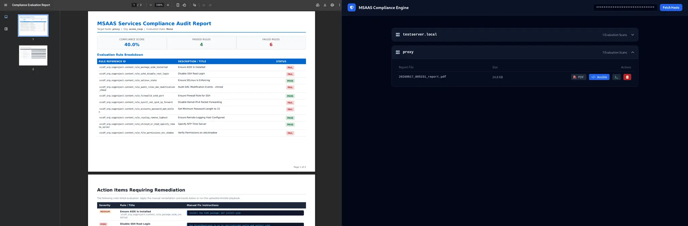The height and width of the screenshot is (226, 688).
Task: Expand the testserver.local host scans
Action: click(x=633, y=35)
